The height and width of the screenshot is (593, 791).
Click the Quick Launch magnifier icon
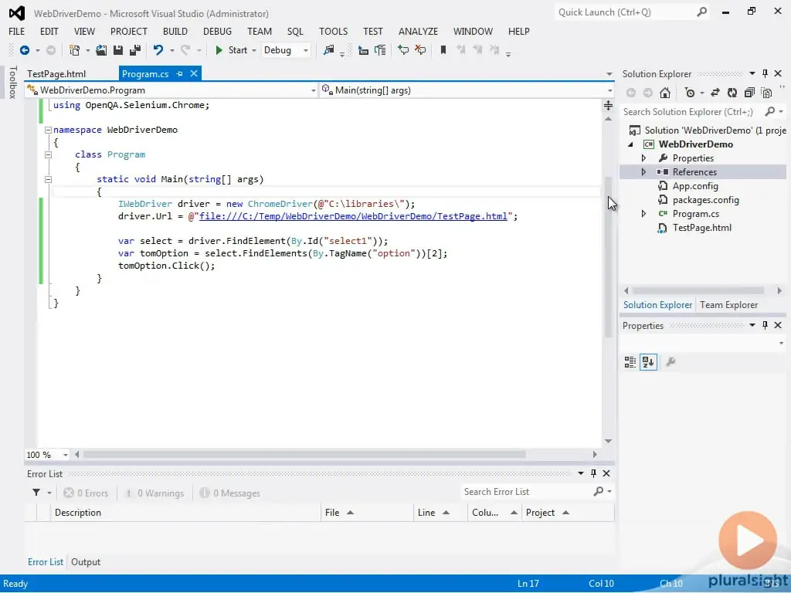coord(701,12)
